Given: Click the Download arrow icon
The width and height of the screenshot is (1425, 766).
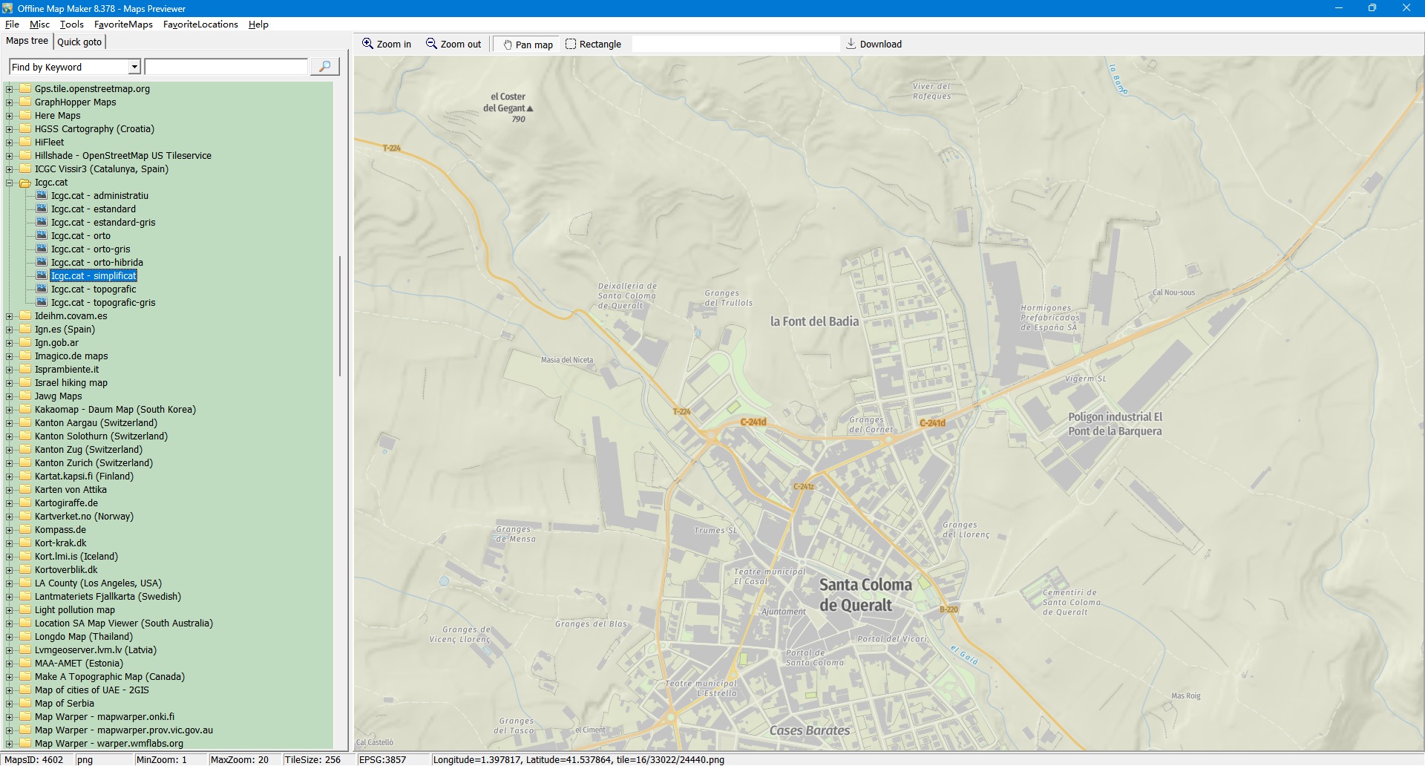Looking at the screenshot, I should pos(851,45).
